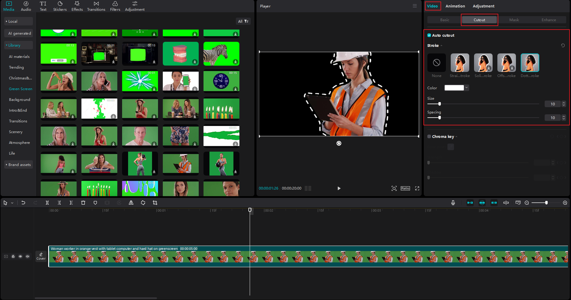571x300 pixels.
Task: Toggle the Cover track lock icon
Action: pos(13,256)
